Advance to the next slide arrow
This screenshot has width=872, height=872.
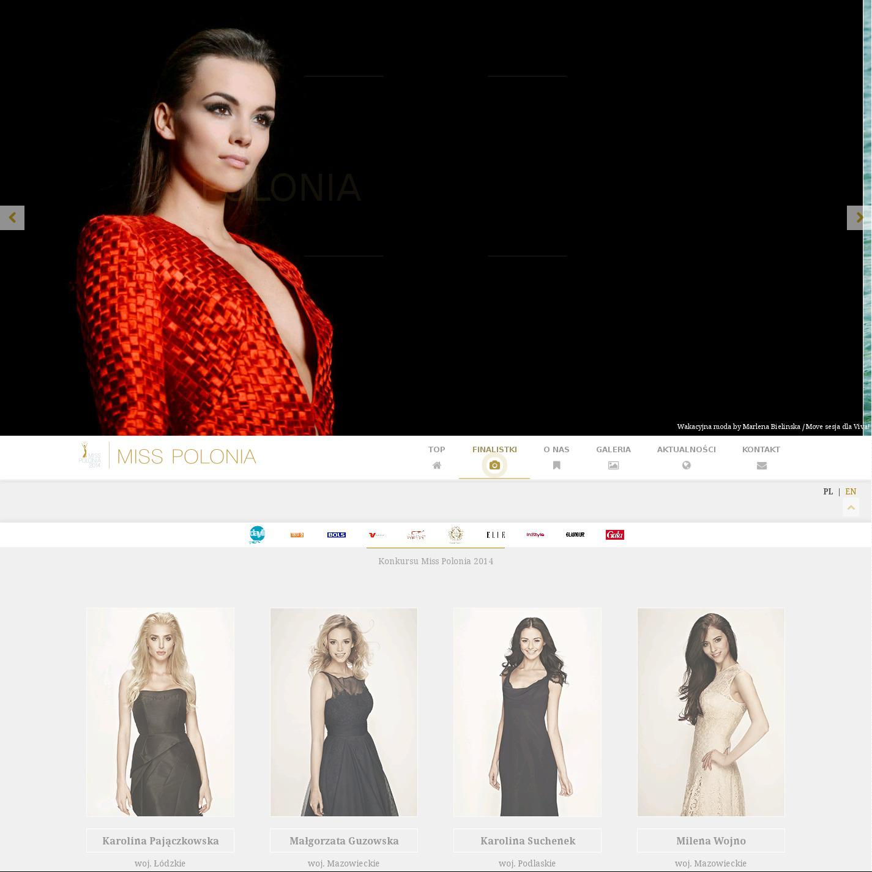click(859, 218)
